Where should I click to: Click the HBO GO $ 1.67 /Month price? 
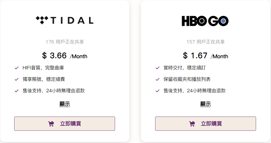pos(205,56)
